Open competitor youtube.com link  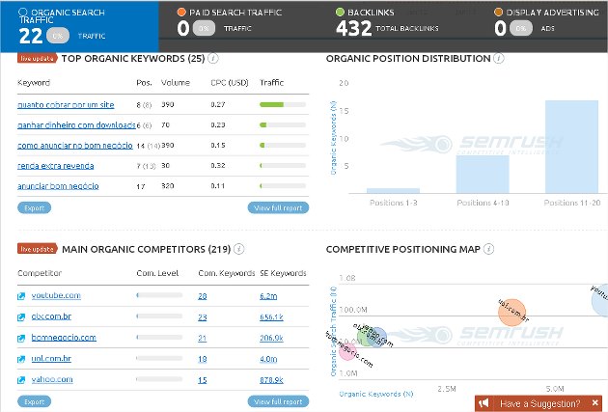56,295
